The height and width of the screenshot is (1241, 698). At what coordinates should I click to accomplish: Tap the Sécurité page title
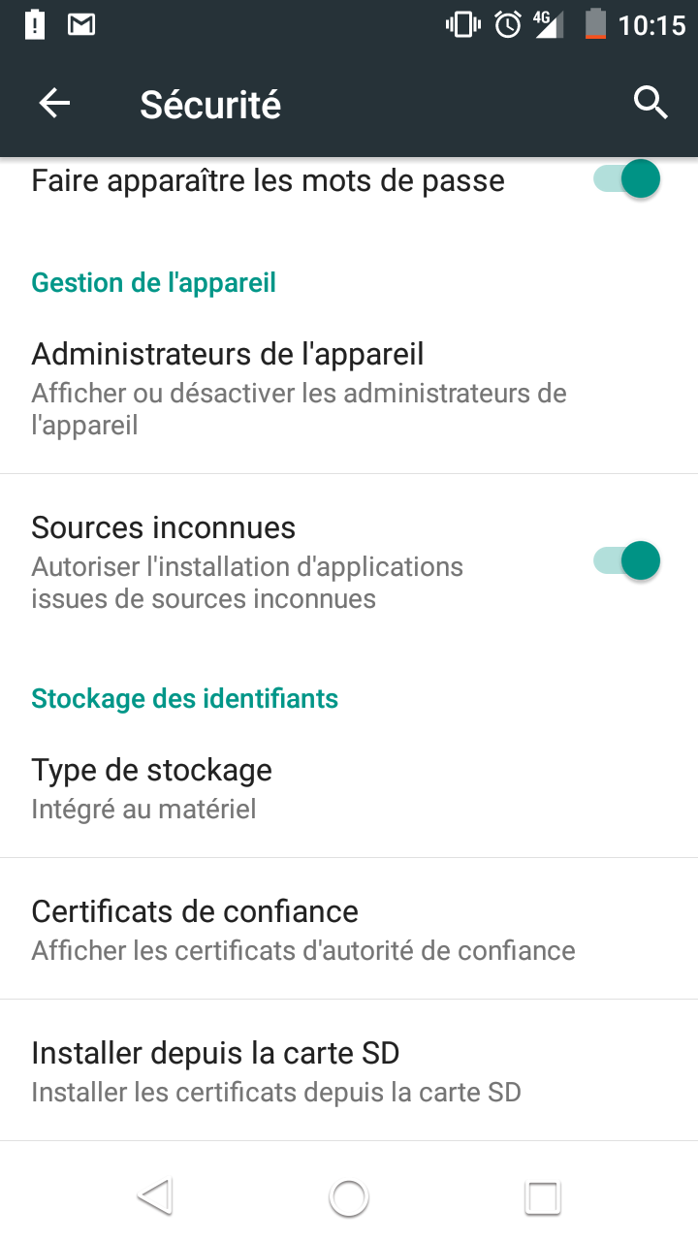(x=210, y=104)
